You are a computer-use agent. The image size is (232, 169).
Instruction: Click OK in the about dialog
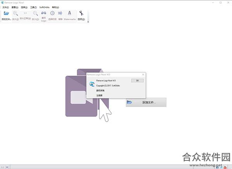[137, 80]
